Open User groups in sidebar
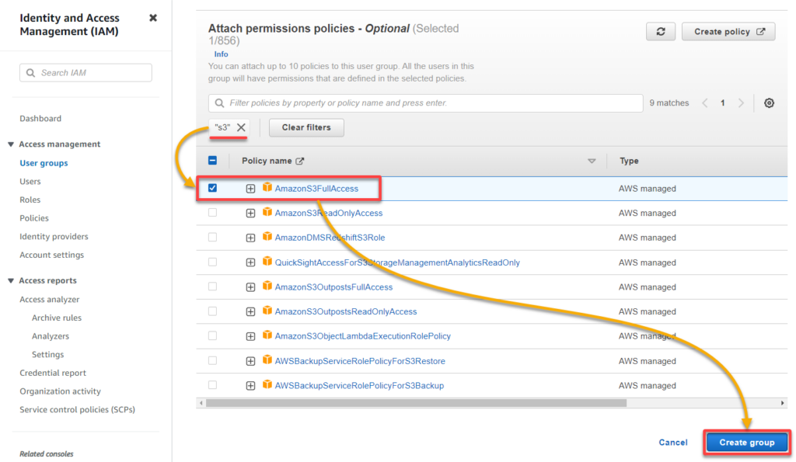The height and width of the screenshot is (462, 796). coord(44,163)
